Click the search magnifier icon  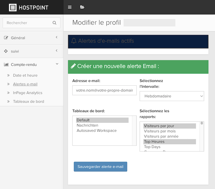pyautogui.click(x=54, y=23)
